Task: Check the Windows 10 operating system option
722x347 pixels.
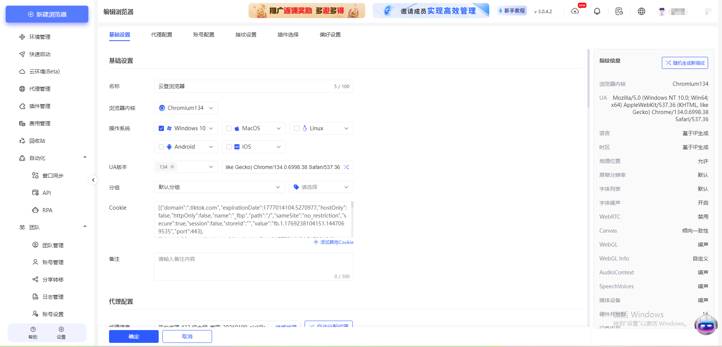Action: coord(161,128)
